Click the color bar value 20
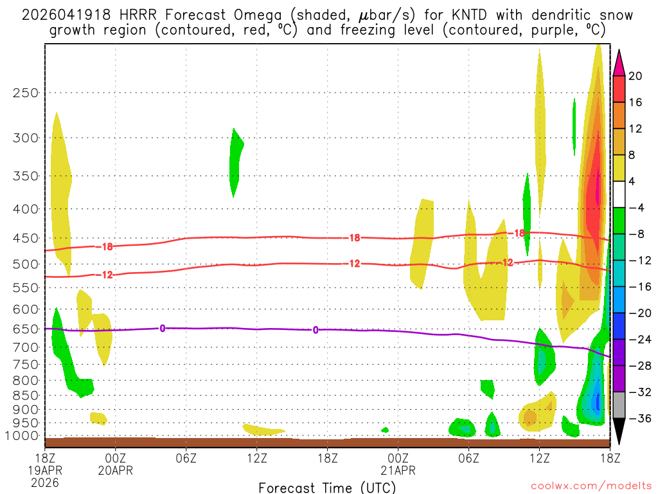658x494 pixels. [x=636, y=76]
